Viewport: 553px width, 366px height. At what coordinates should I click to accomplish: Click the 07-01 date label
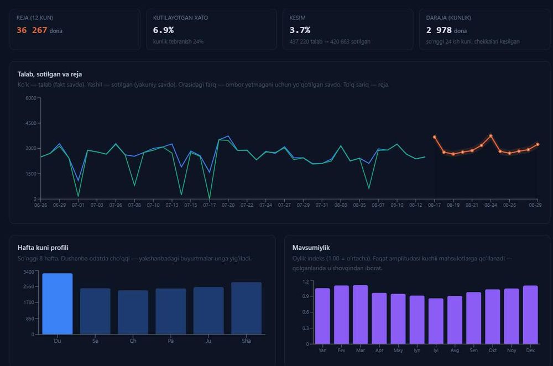78,205
